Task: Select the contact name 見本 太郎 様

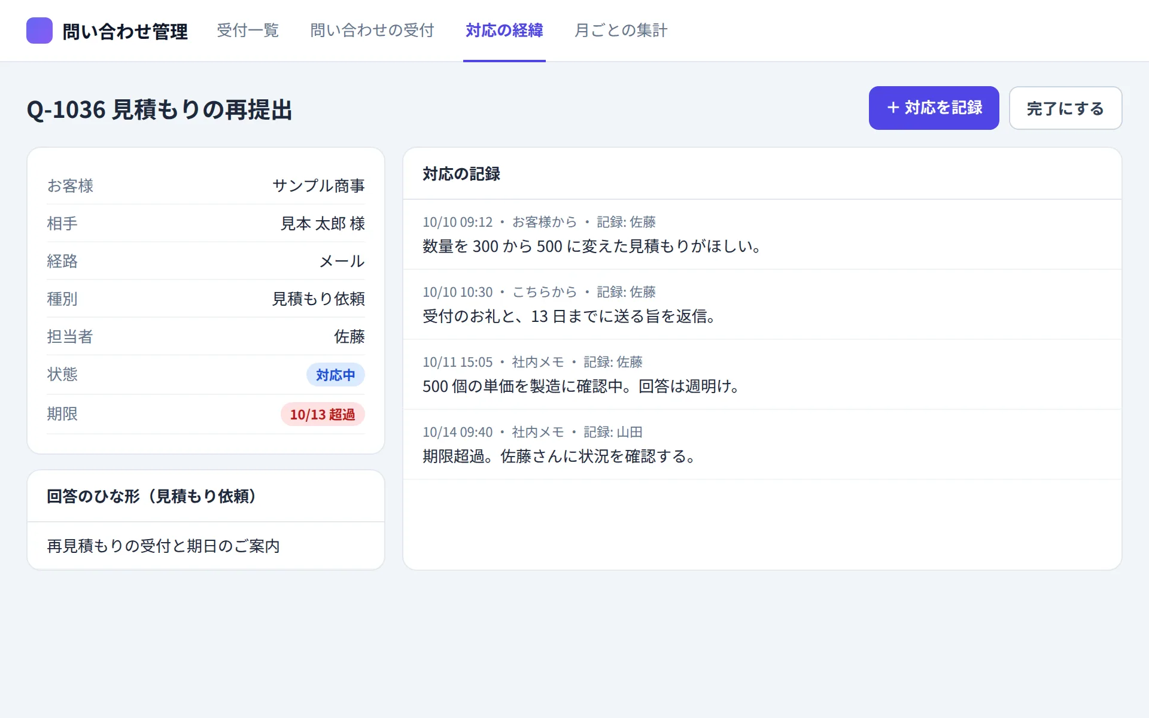Action: 323,224
